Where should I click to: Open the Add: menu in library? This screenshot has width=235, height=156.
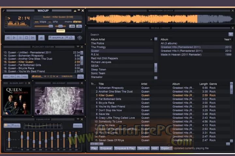154,148
